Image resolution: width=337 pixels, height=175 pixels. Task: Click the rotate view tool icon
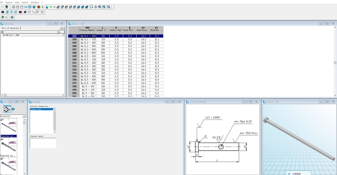pyautogui.click(x=92, y=7)
